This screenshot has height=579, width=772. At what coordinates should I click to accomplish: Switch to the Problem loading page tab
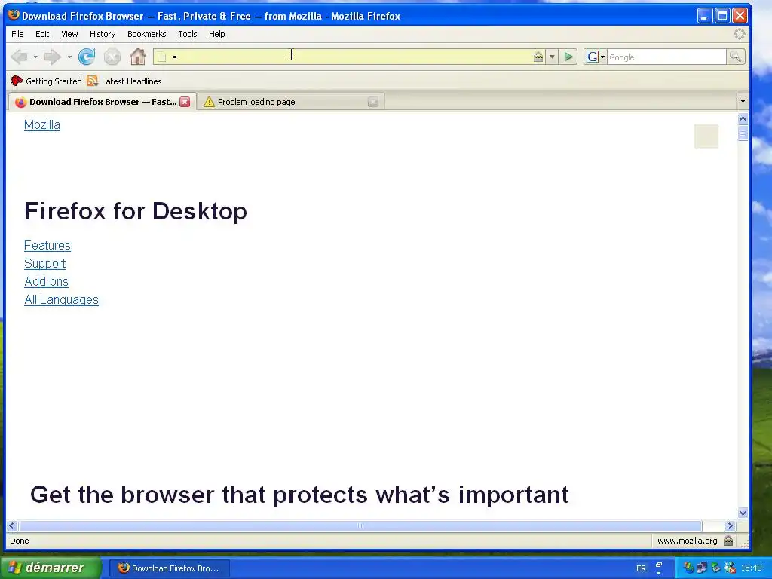pyautogui.click(x=290, y=102)
